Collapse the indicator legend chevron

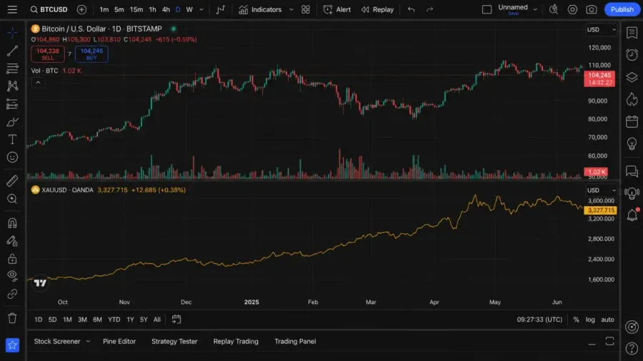click(x=38, y=82)
